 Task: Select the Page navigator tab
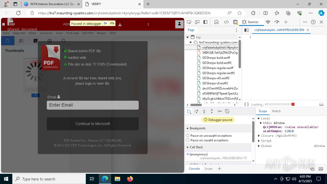pyautogui.click(x=191, y=30)
